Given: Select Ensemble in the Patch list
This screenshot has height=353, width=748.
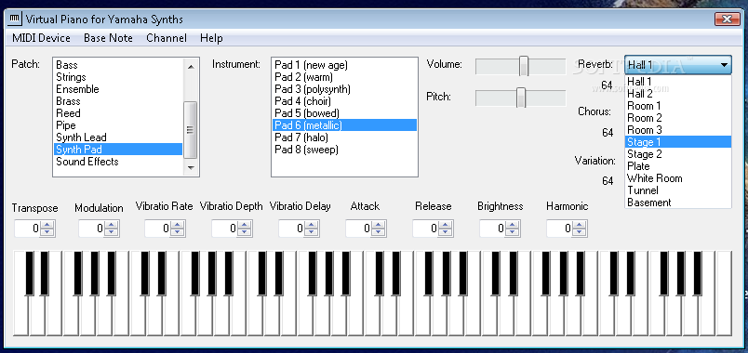Looking at the screenshot, I should coord(118,89).
